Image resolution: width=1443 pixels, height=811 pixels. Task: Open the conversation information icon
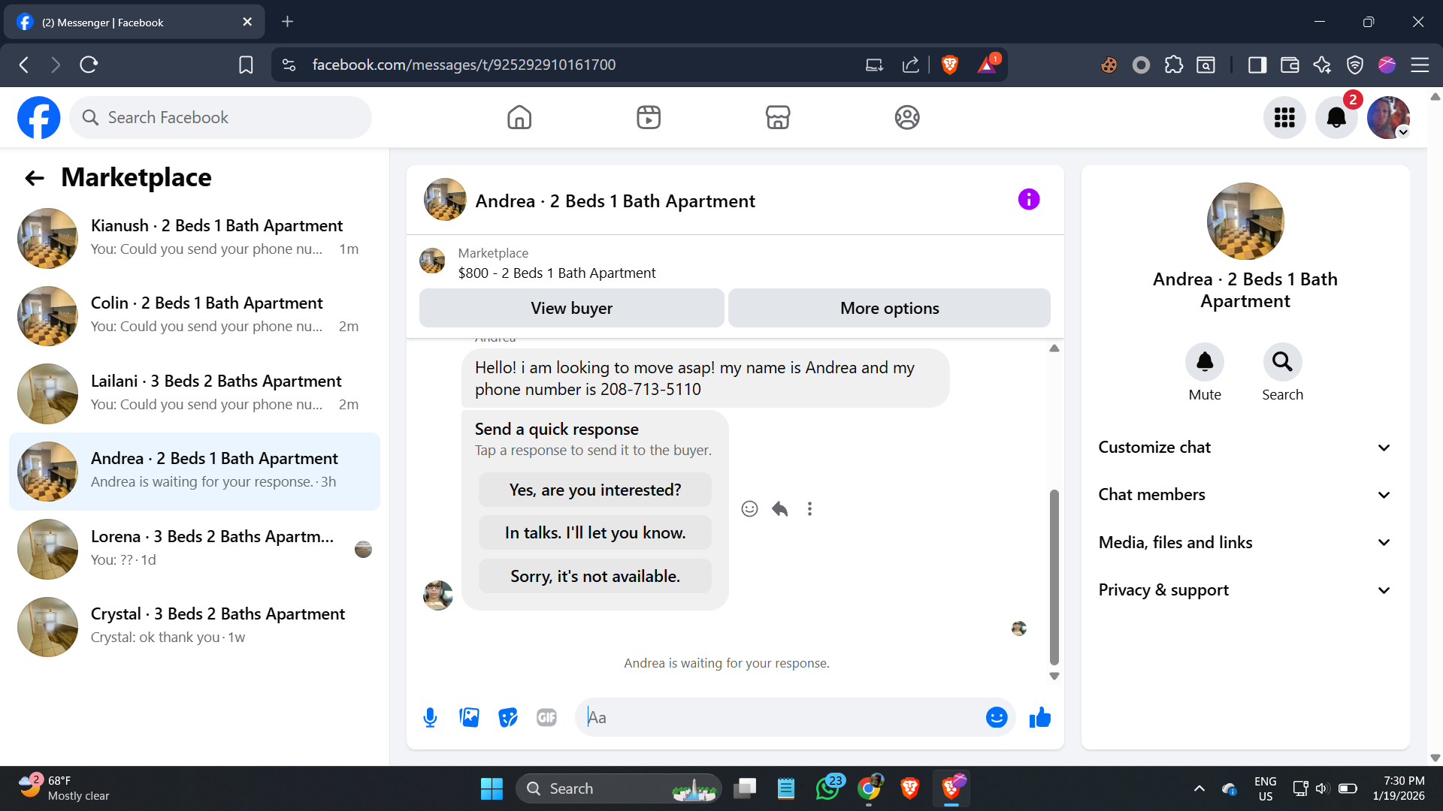[x=1028, y=200]
